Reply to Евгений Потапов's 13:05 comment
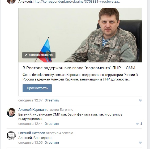 (x=52, y=142)
